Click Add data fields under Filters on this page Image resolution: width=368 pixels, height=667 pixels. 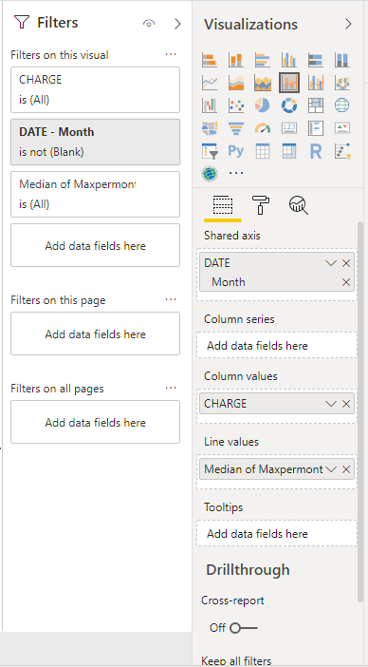tap(95, 333)
